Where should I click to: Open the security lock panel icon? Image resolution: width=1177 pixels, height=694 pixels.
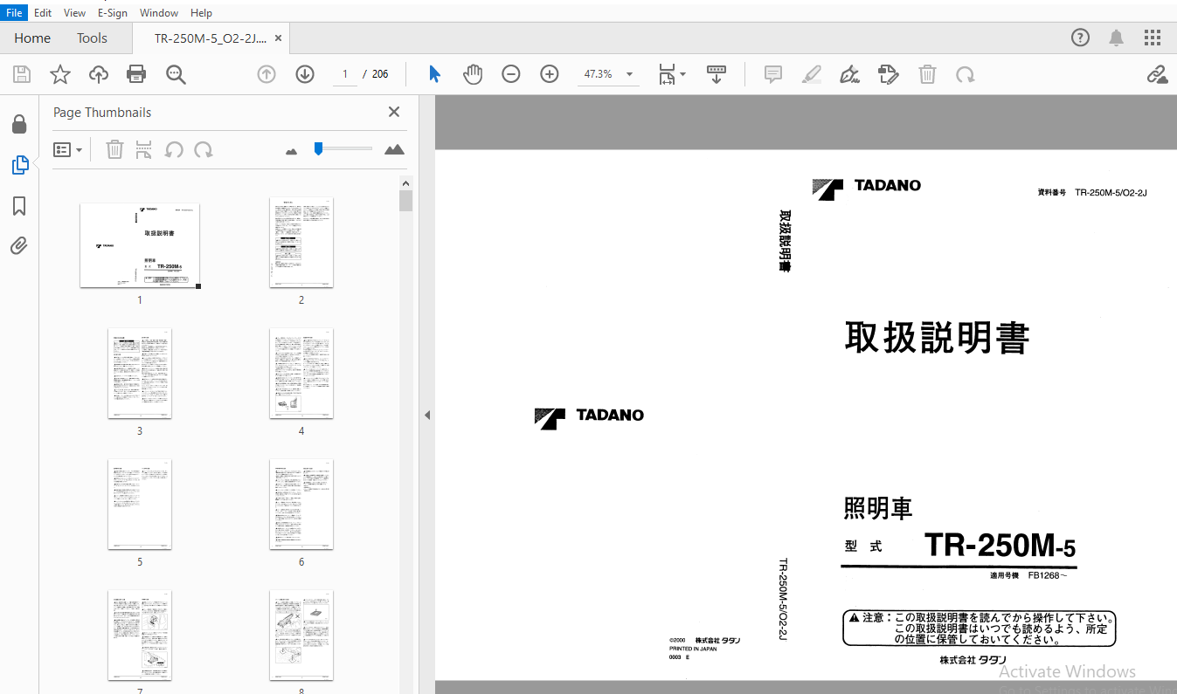(19, 125)
